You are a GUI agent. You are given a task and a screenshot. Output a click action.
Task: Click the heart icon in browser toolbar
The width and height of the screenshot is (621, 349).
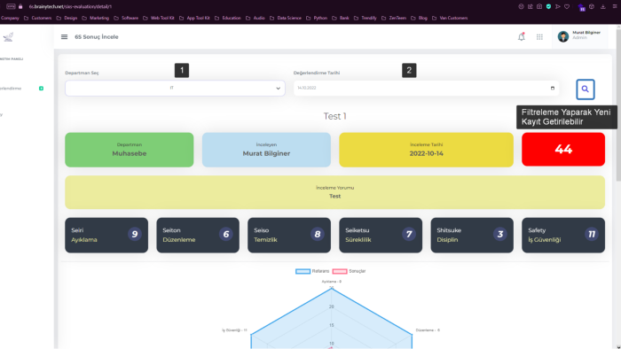click(567, 6)
